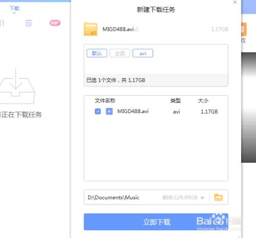Click the 剩余:129.99GB remaining space text
This screenshot has height=238, width=256.
coord(180,198)
